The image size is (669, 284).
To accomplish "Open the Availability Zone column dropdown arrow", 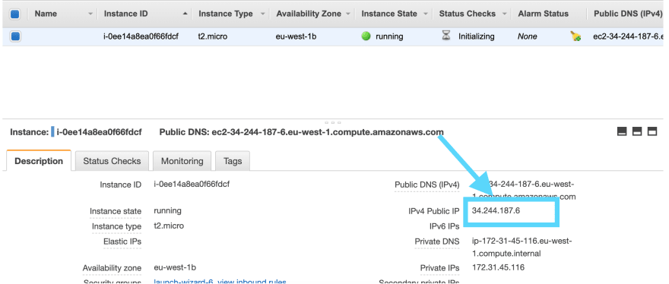I will [x=349, y=14].
